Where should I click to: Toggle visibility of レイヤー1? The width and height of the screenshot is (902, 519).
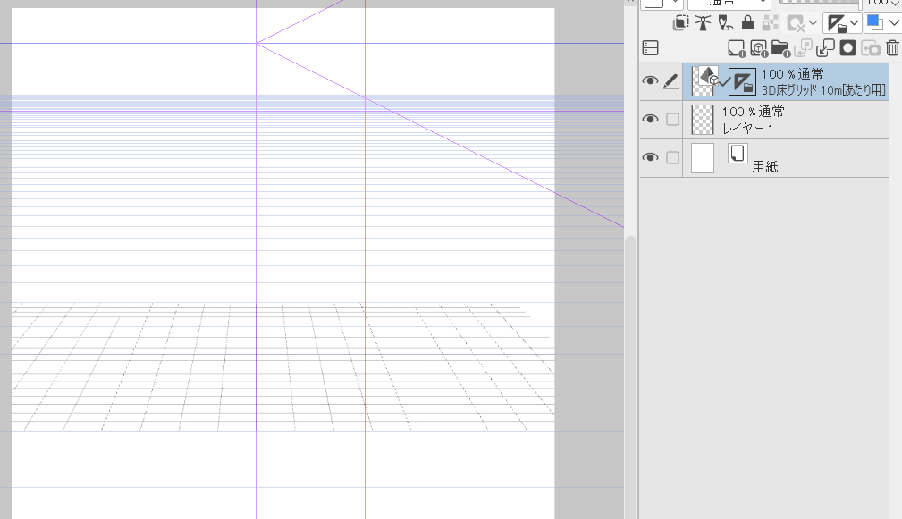point(651,120)
